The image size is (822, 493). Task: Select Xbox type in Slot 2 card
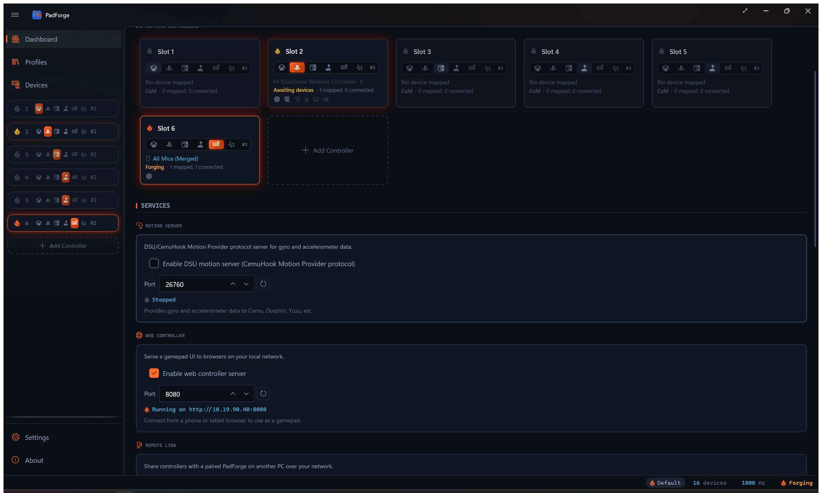[282, 67]
